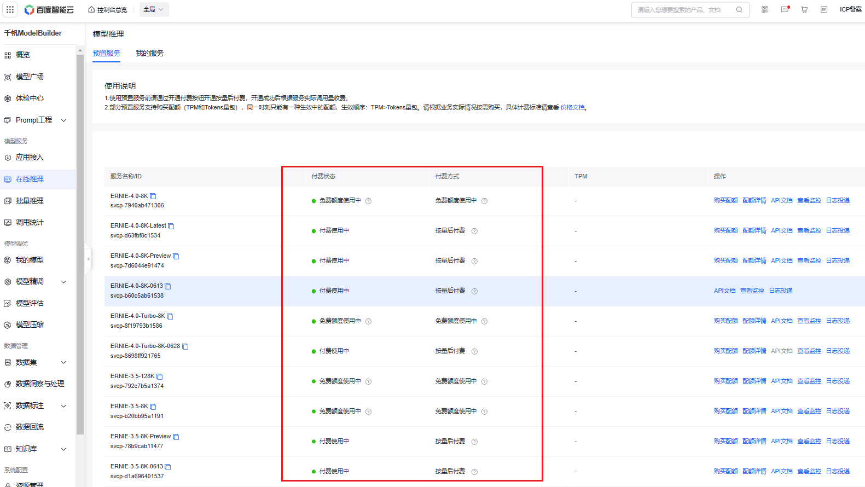This screenshot has height=487, width=865.
Task: Click 控制台总览 in the top bar
Action: point(108,10)
